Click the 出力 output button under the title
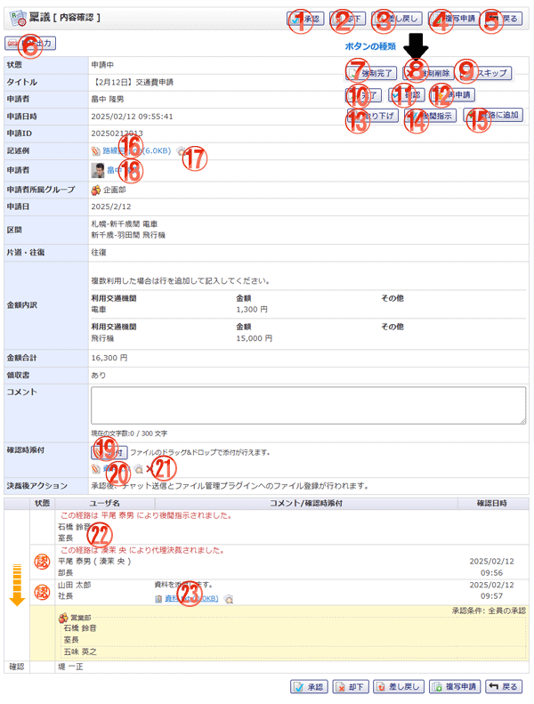This screenshot has width=534, height=704. pyautogui.click(x=30, y=44)
